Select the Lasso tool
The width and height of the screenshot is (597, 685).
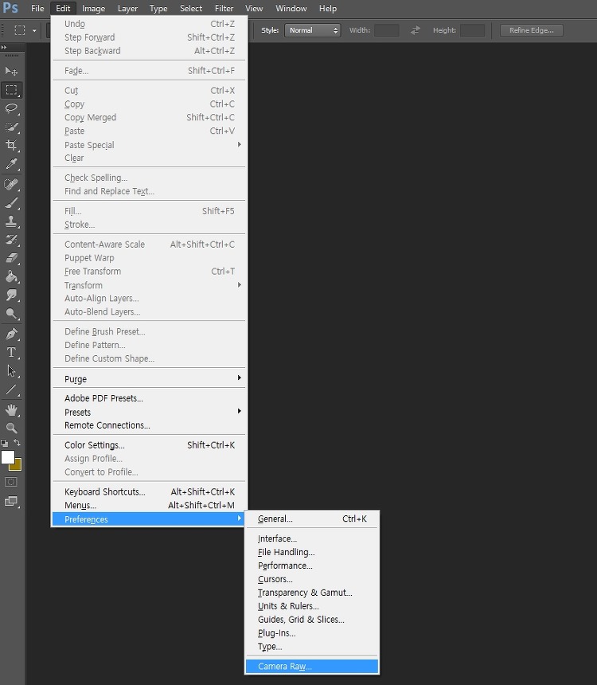coord(11,108)
